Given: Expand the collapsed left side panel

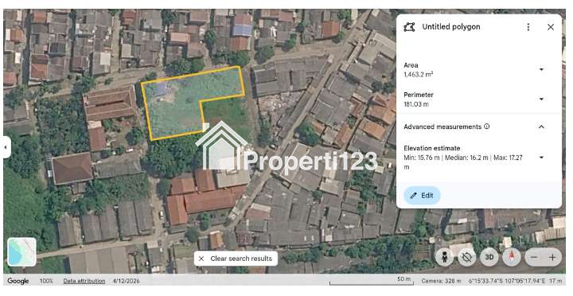Looking at the screenshot, I should pos(6,147).
